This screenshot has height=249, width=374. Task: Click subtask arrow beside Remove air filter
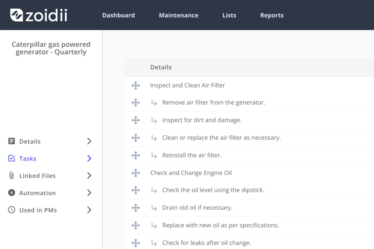click(x=154, y=103)
